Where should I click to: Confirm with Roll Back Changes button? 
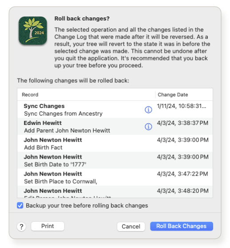[181, 226]
